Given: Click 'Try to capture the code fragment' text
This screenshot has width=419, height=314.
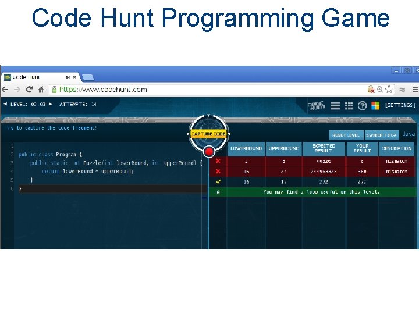Looking at the screenshot, I should point(50,128).
